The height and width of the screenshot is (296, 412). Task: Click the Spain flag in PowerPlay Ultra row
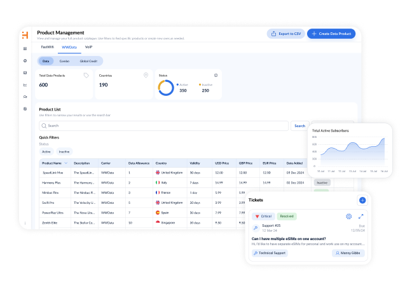click(158, 213)
